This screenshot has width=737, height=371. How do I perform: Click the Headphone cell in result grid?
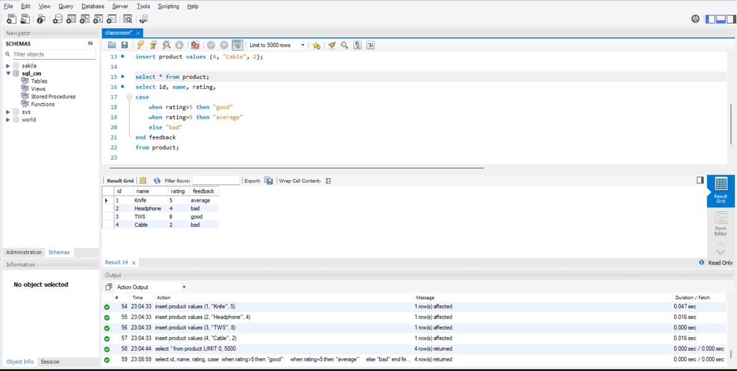(x=147, y=208)
